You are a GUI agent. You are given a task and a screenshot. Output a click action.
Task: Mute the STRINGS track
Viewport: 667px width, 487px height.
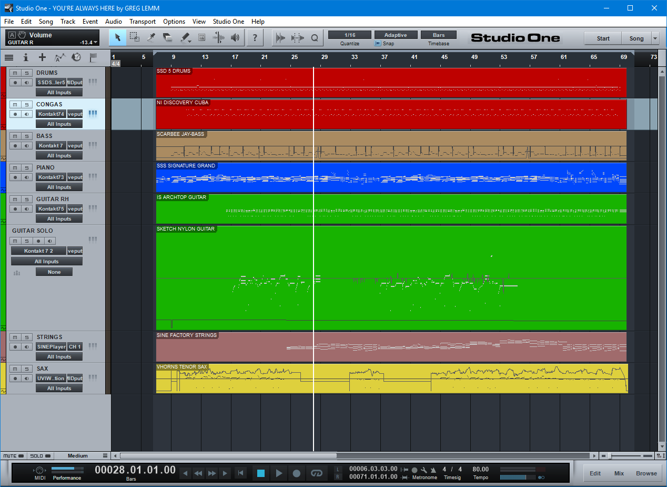pyautogui.click(x=15, y=337)
